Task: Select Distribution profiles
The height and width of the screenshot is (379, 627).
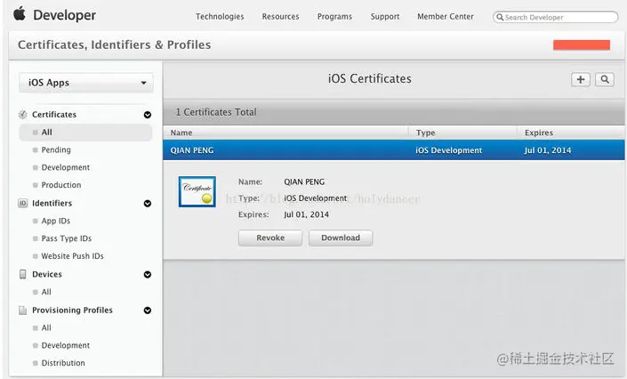Action: (63, 363)
